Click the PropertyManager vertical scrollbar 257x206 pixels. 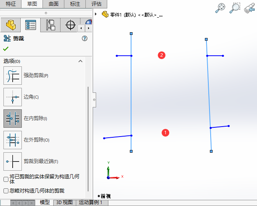click(88, 139)
